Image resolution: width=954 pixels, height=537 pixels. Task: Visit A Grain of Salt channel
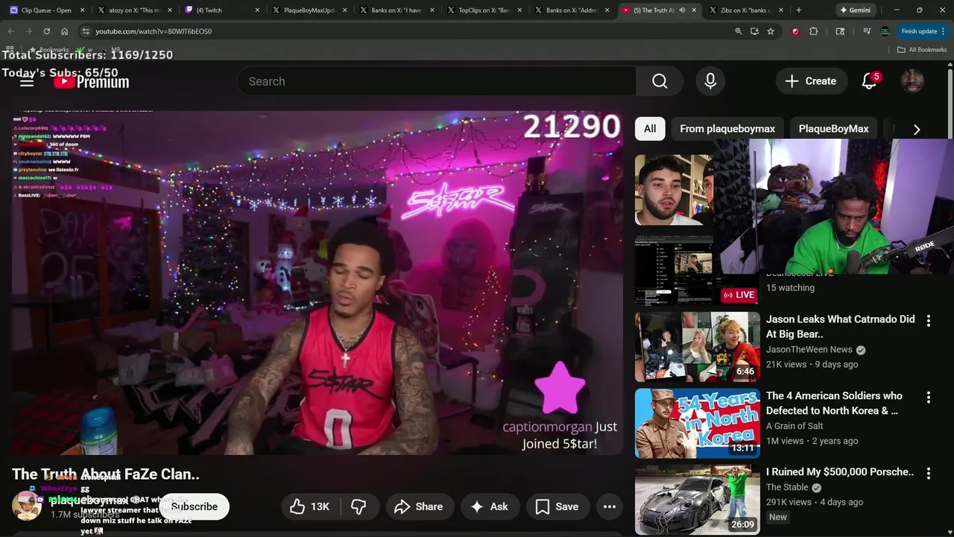(x=795, y=426)
